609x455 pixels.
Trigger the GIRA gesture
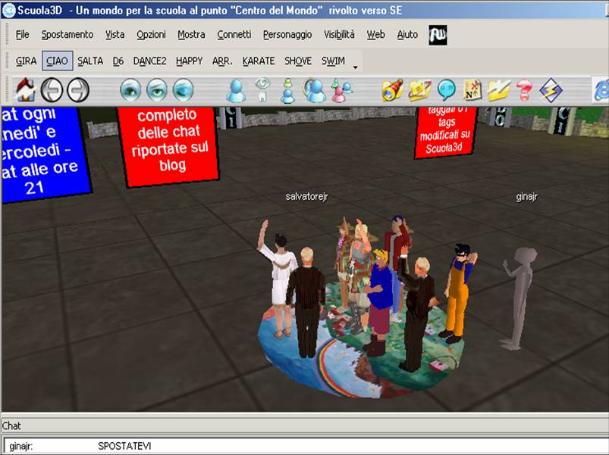pos(26,61)
